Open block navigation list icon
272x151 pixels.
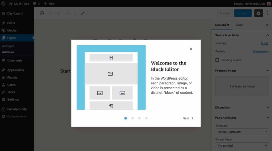tap(75, 13)
